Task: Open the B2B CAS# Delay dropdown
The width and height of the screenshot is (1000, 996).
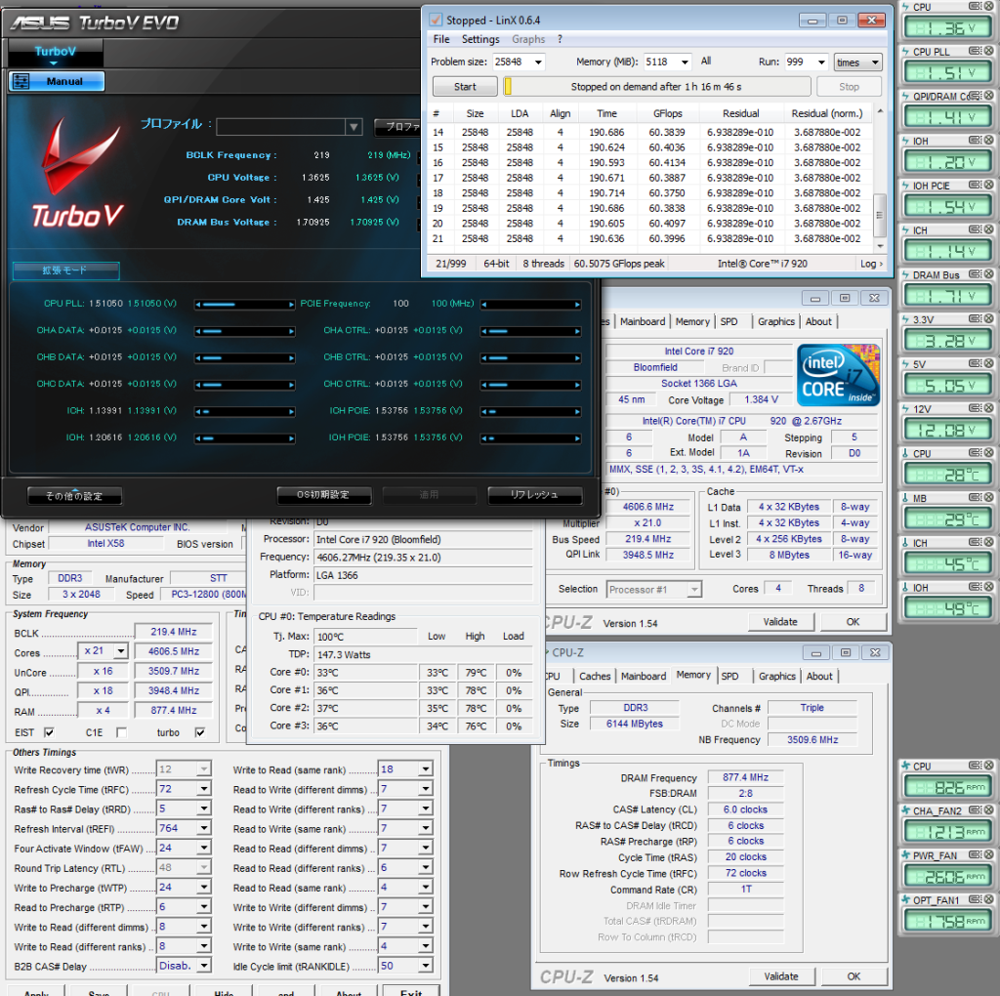Action: pos(203,966)
